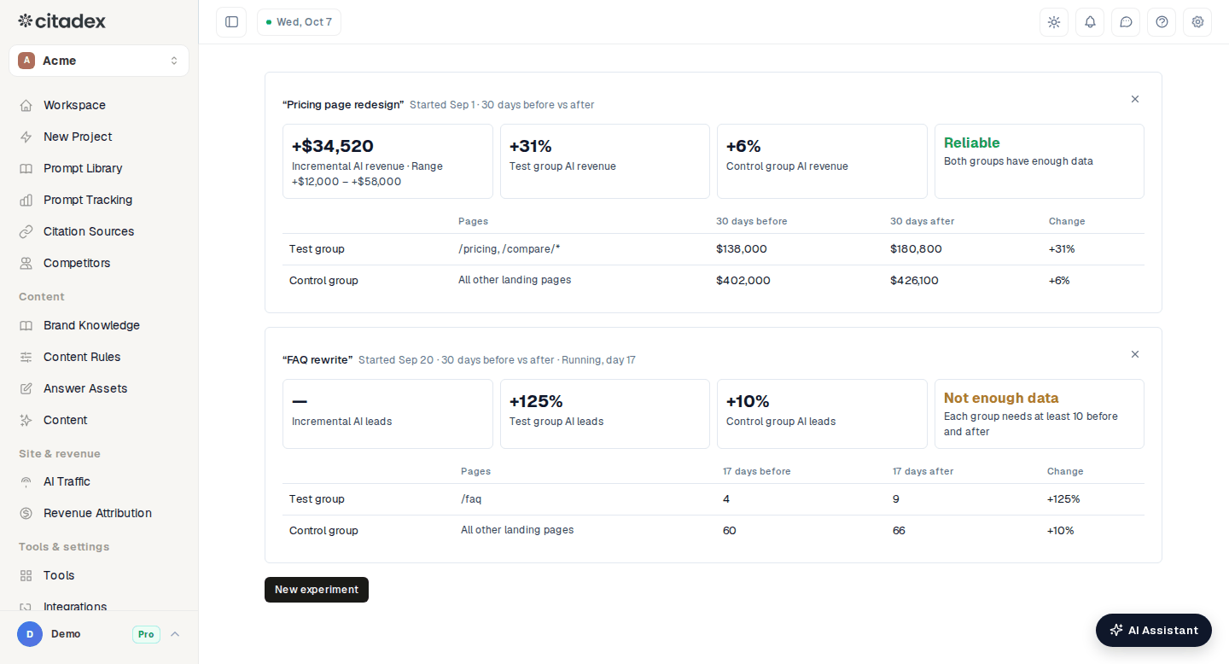Click the Citation Sources link icon
Viewport: 1229px width, 664px height.
pos(26,231)
